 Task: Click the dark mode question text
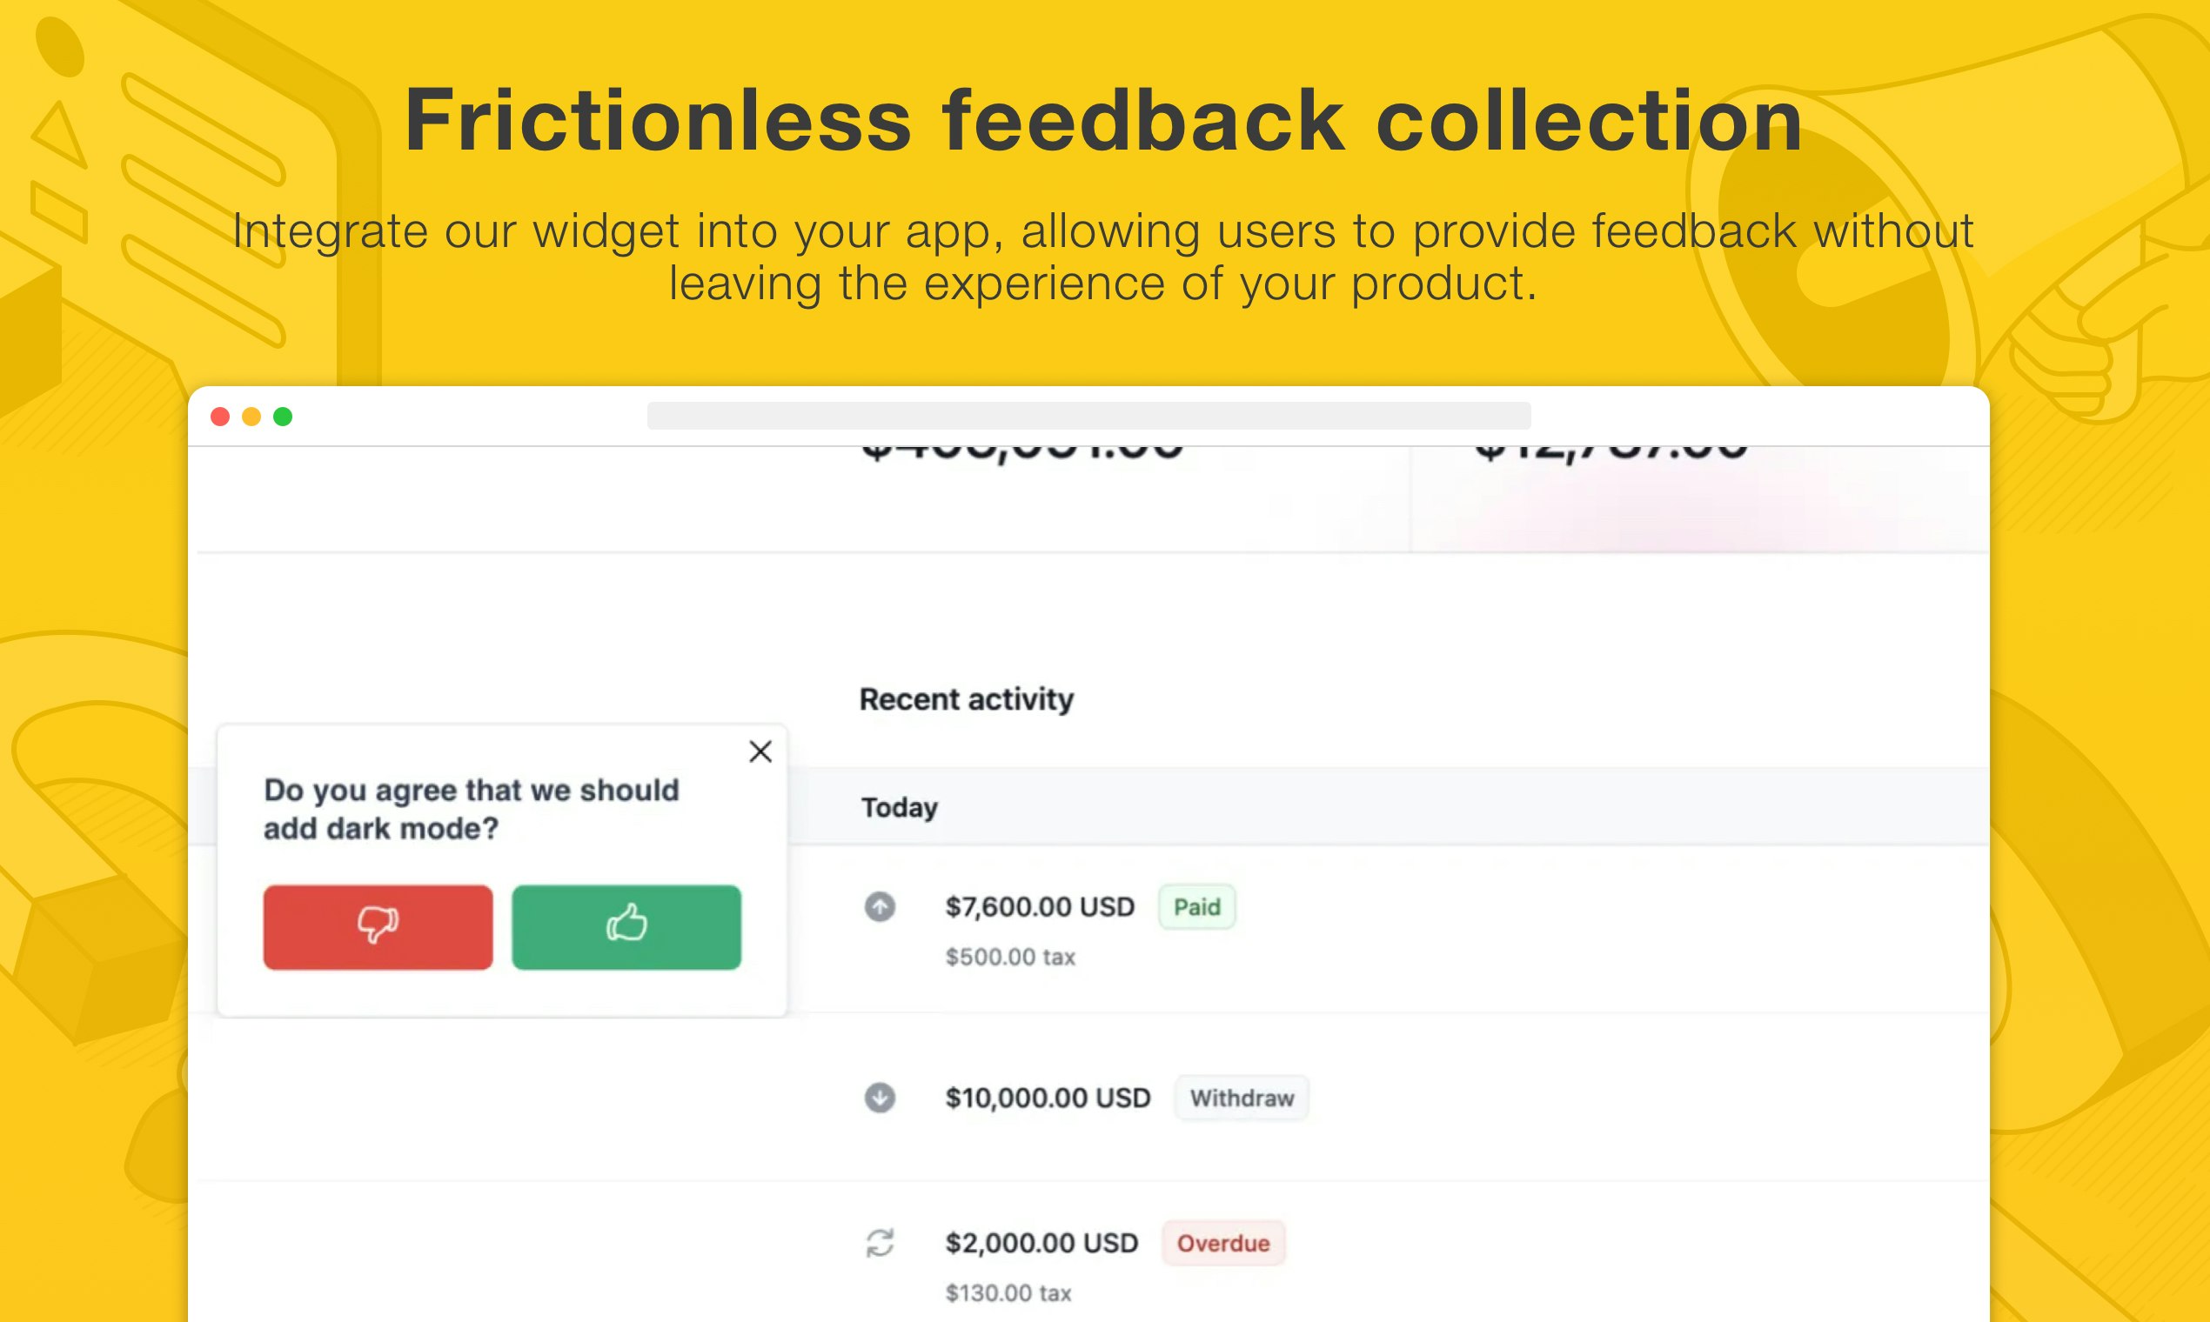click(x=472, y=809)
